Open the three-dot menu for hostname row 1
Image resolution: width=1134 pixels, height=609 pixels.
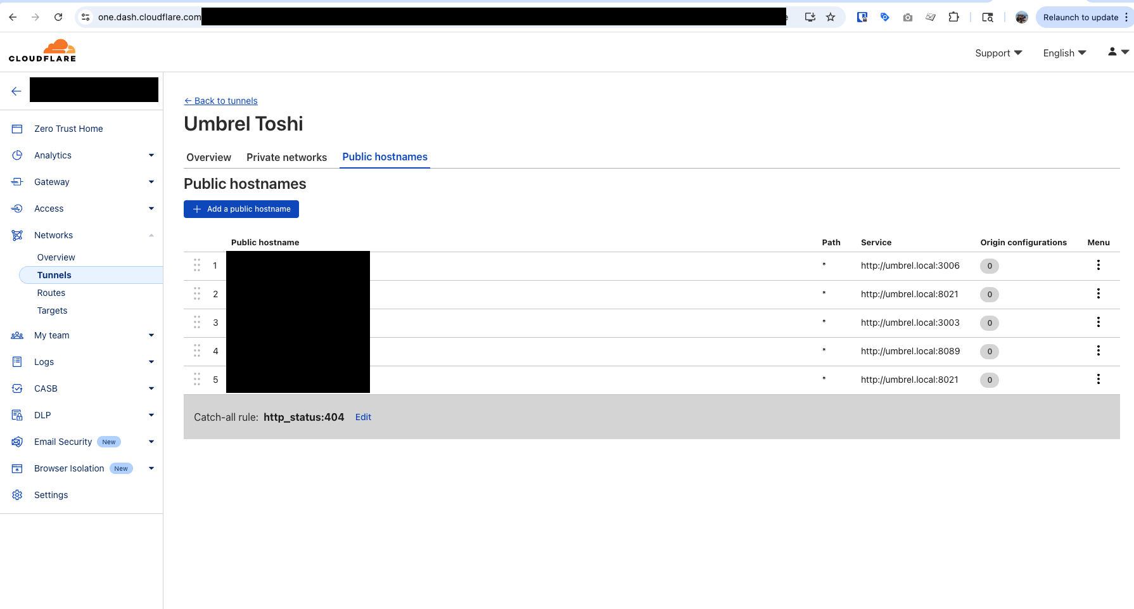[x=1098, y=266]
